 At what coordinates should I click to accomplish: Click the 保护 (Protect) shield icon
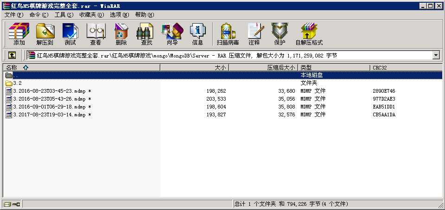pyautogui.click(x=280, y=34)
